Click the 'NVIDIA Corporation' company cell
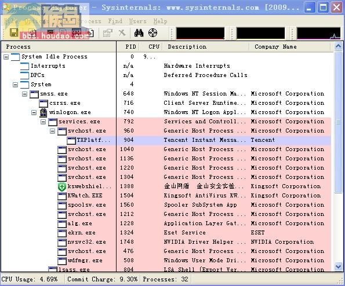 click(282, 242)
